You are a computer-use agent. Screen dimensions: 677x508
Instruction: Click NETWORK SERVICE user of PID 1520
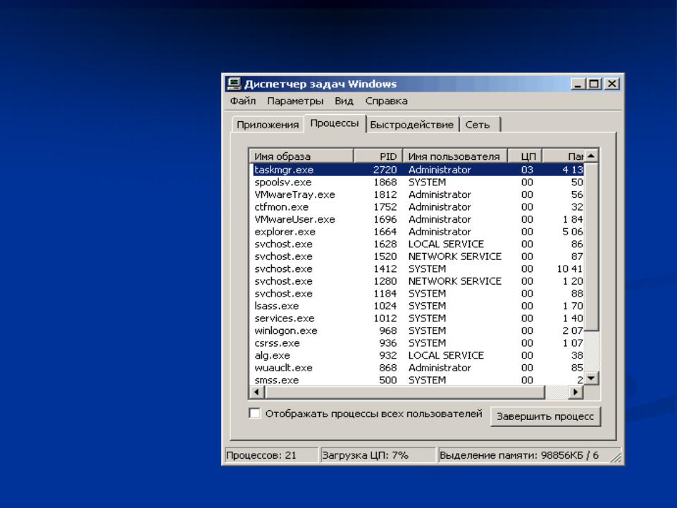click(454, 256)
